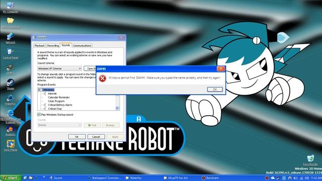322x181 pixels.
Task: Open the Playback tab in Sound dialog
Action: point(40,46)
